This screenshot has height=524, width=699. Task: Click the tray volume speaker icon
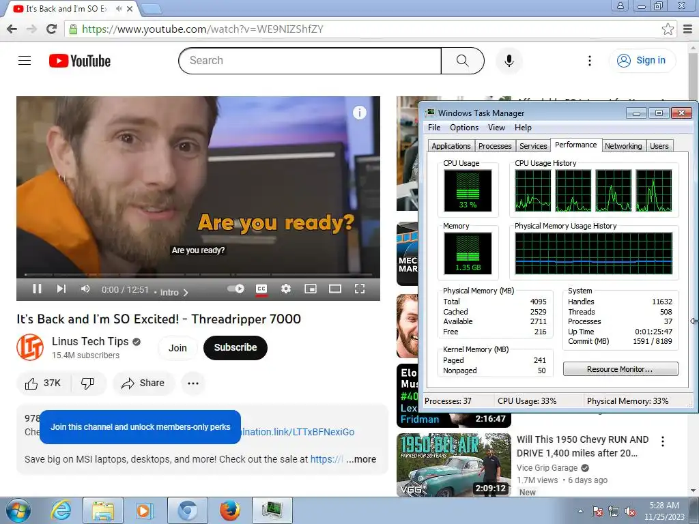630,511
